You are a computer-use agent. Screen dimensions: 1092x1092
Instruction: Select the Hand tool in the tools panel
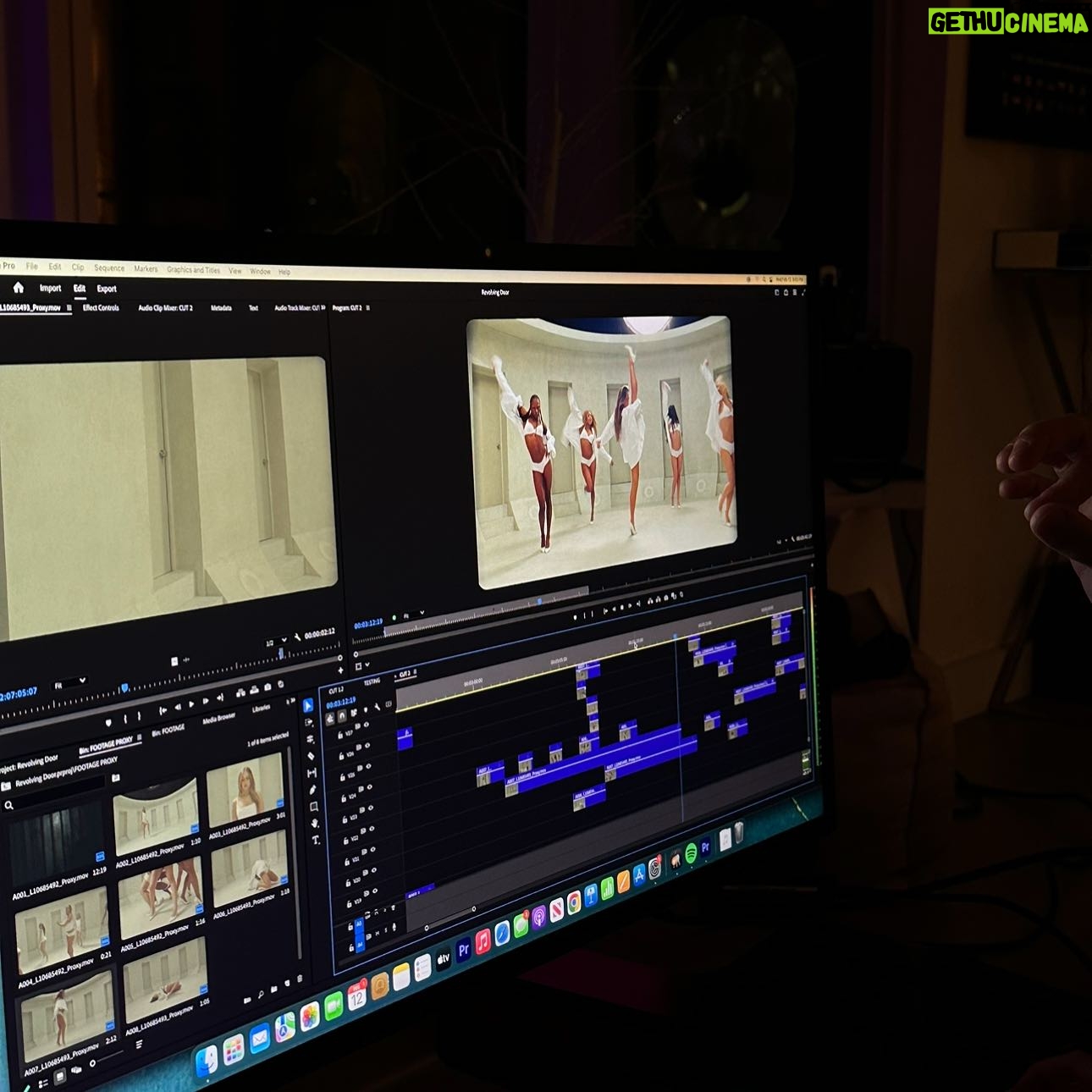[x=315, y=823]
